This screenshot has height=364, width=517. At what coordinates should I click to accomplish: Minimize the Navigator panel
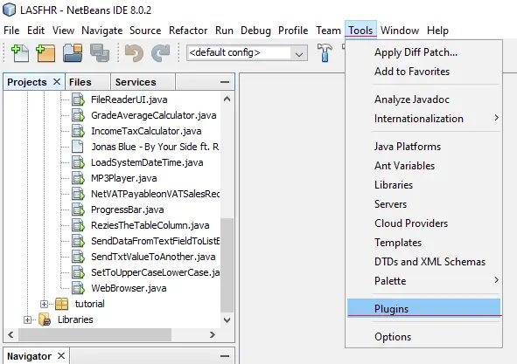(x=225, y=356)
